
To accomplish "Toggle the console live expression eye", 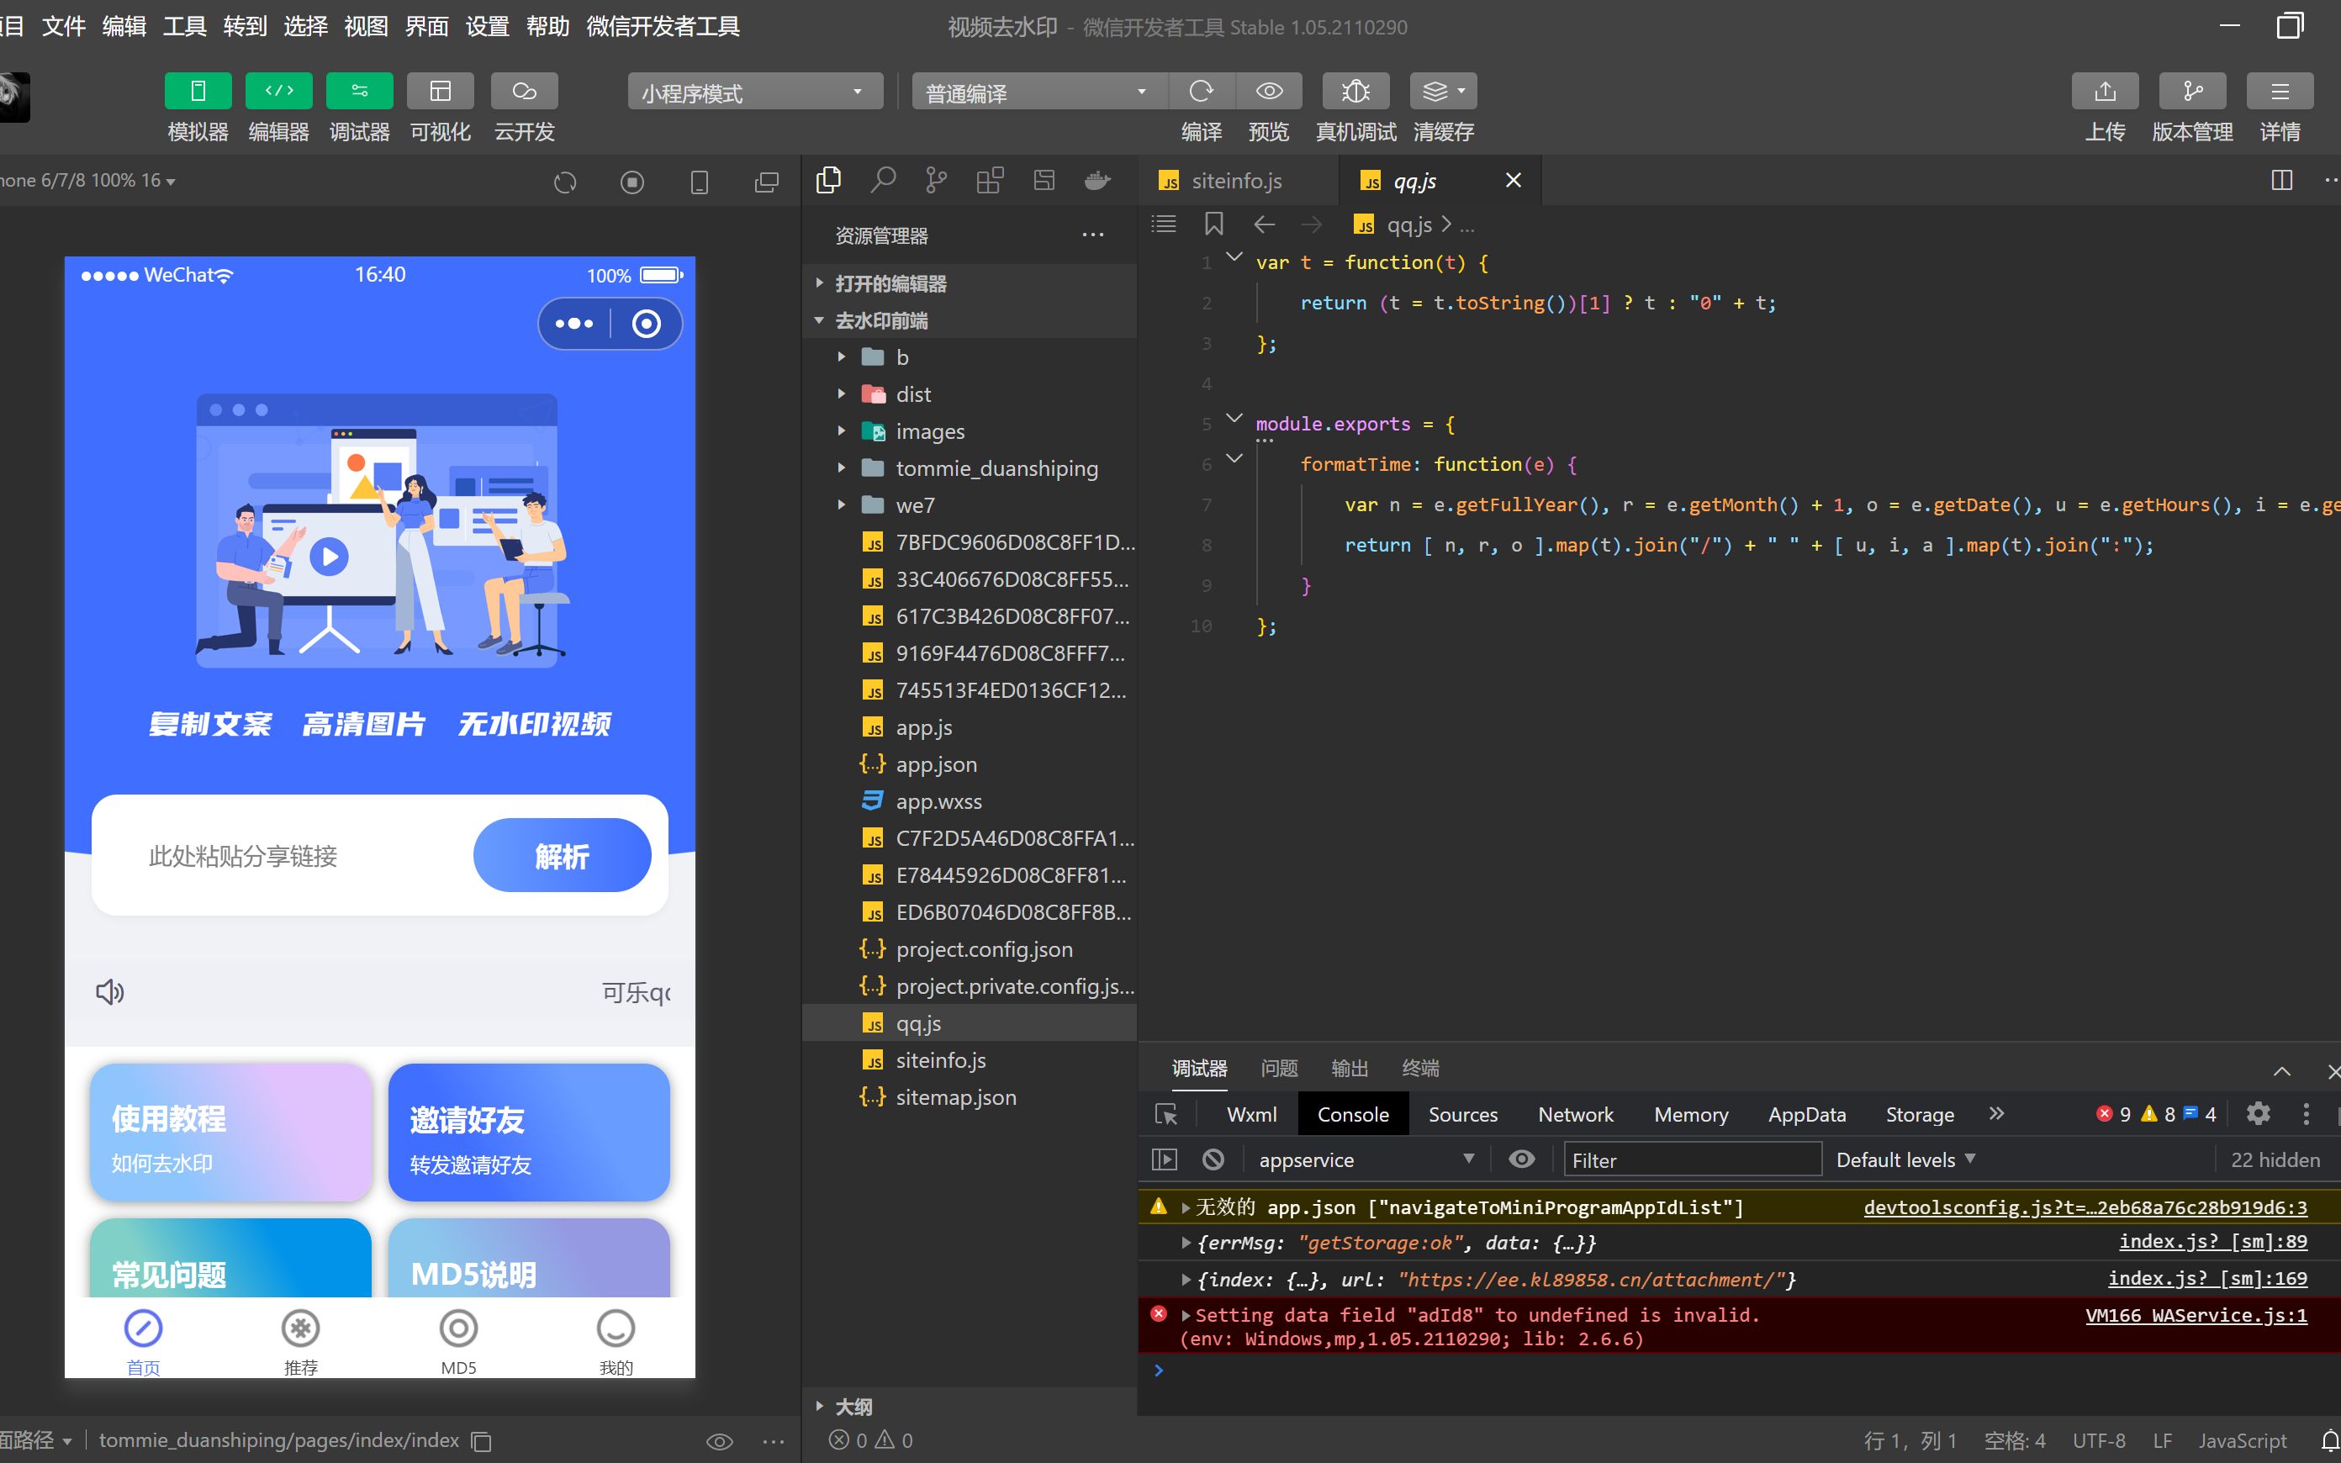I will coord(1520,1159).
